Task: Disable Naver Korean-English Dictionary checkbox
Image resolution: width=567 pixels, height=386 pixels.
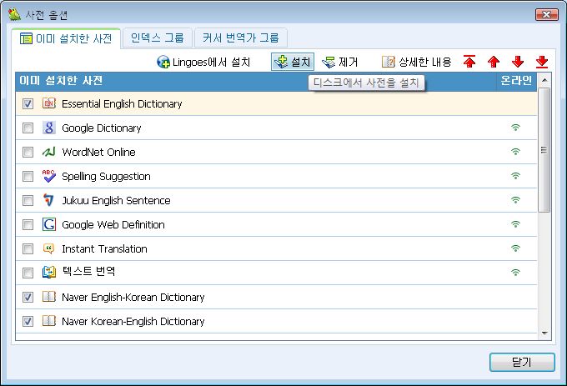Action: tap(28, 321)
